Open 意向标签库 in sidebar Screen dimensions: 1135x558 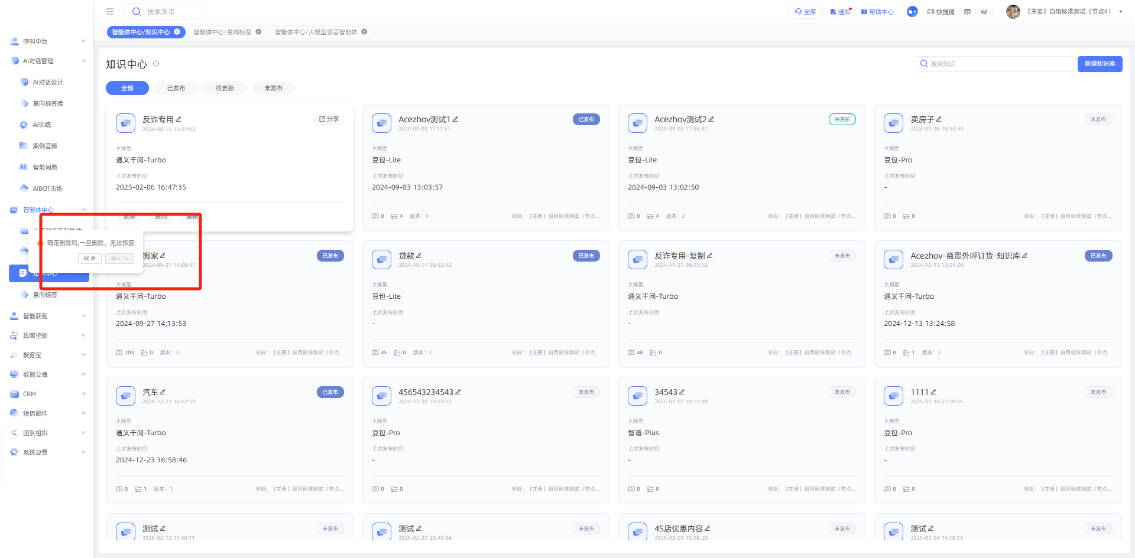[x=48, y=103]
